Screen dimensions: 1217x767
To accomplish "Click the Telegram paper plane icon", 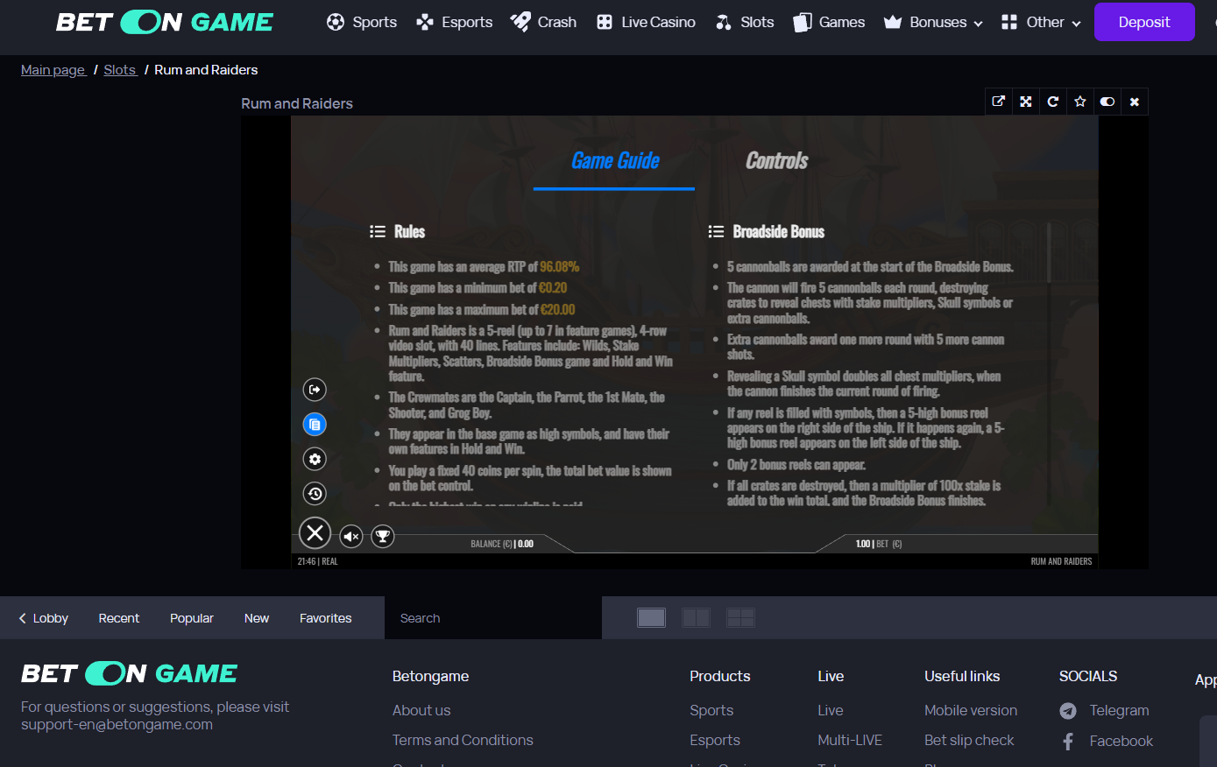I will click(x=1068, y=711).
